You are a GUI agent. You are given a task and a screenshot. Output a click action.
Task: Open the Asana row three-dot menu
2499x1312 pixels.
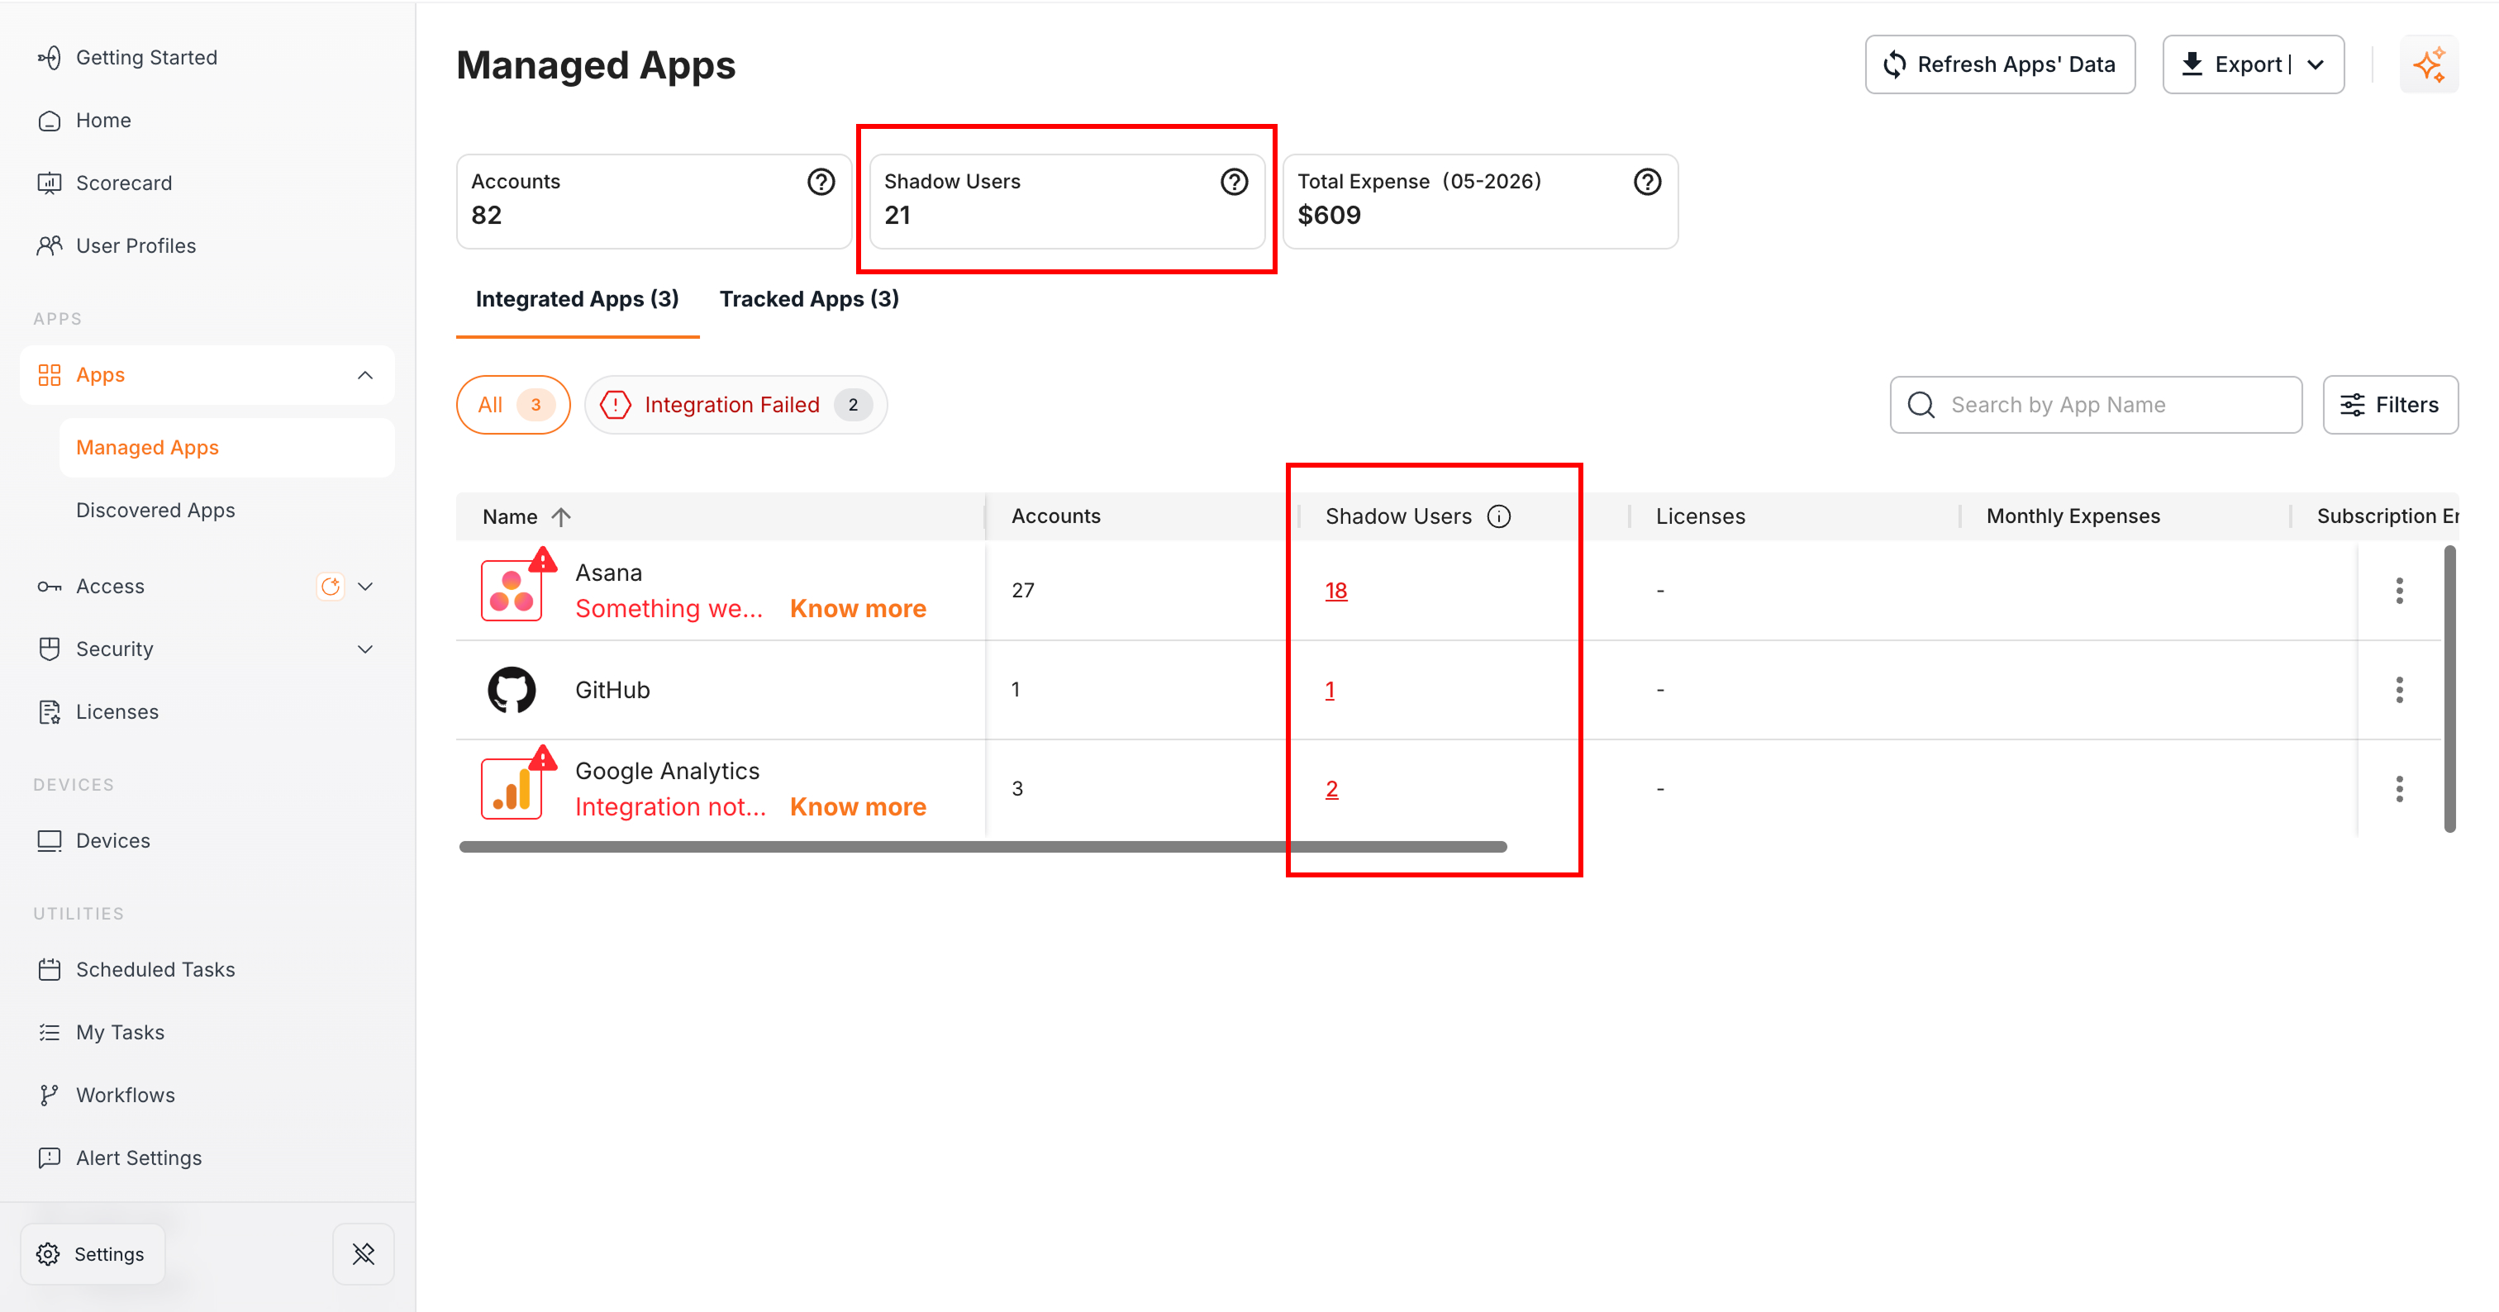2399,591
